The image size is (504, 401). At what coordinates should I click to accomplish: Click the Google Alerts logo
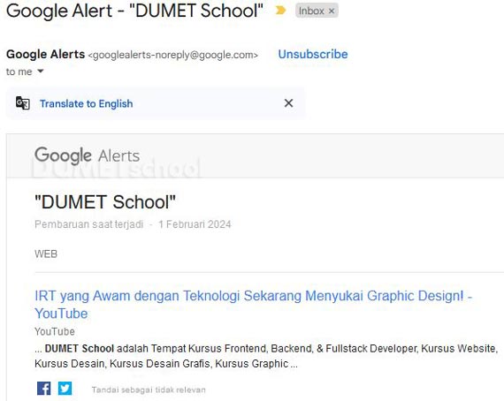88,155
